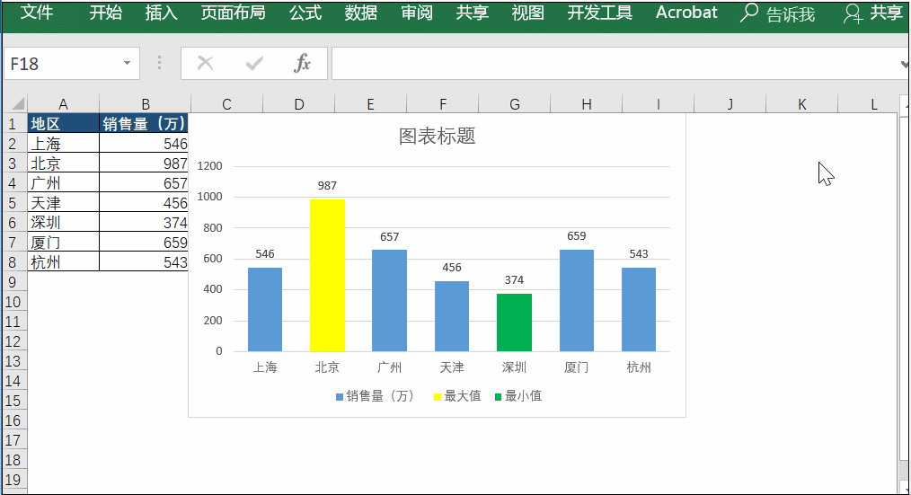The image size is (911, 495).
Task: Open the Acrobat ribbon tab
Action: (686, 13)
